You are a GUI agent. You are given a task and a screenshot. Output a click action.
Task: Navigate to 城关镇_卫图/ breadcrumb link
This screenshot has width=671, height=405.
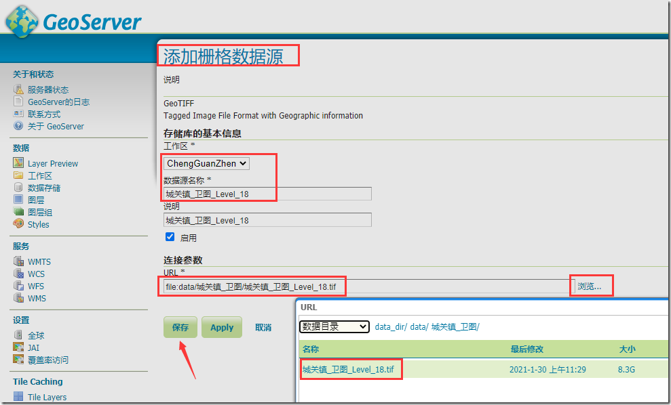(455, 327)
